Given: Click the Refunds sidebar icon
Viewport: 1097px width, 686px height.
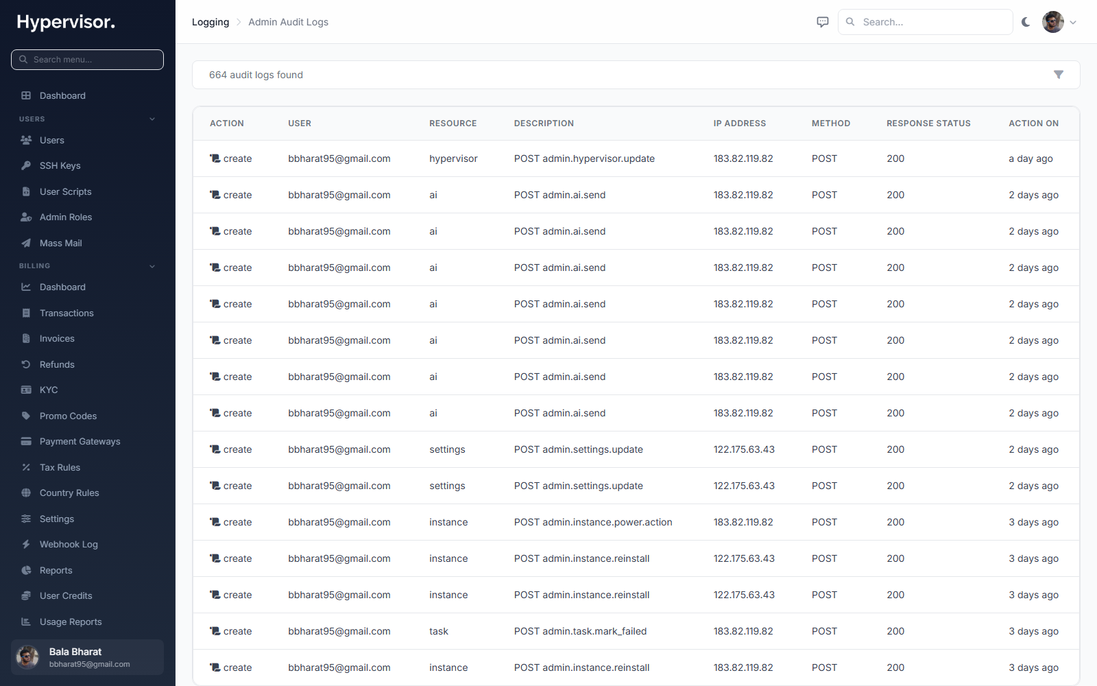Looking at the screenshot, I should click(x=26, y=364).
